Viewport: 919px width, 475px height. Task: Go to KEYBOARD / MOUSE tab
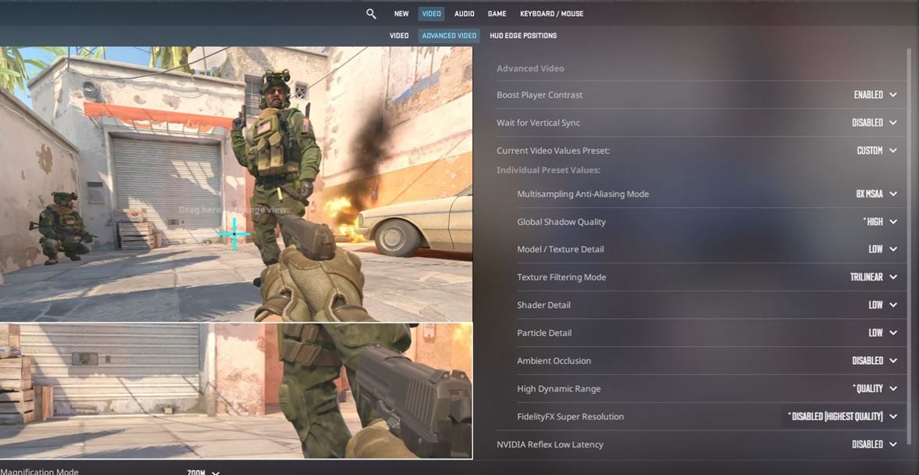coord(551,13)
